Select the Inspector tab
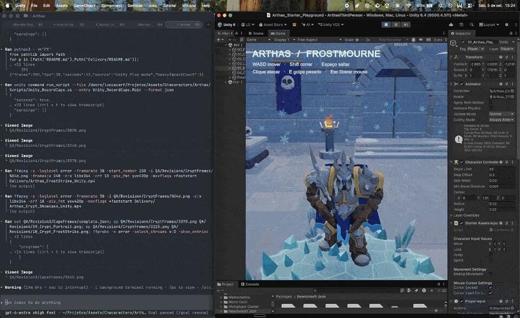The width and height of the screenshot is (520, 318). (461, 33)
